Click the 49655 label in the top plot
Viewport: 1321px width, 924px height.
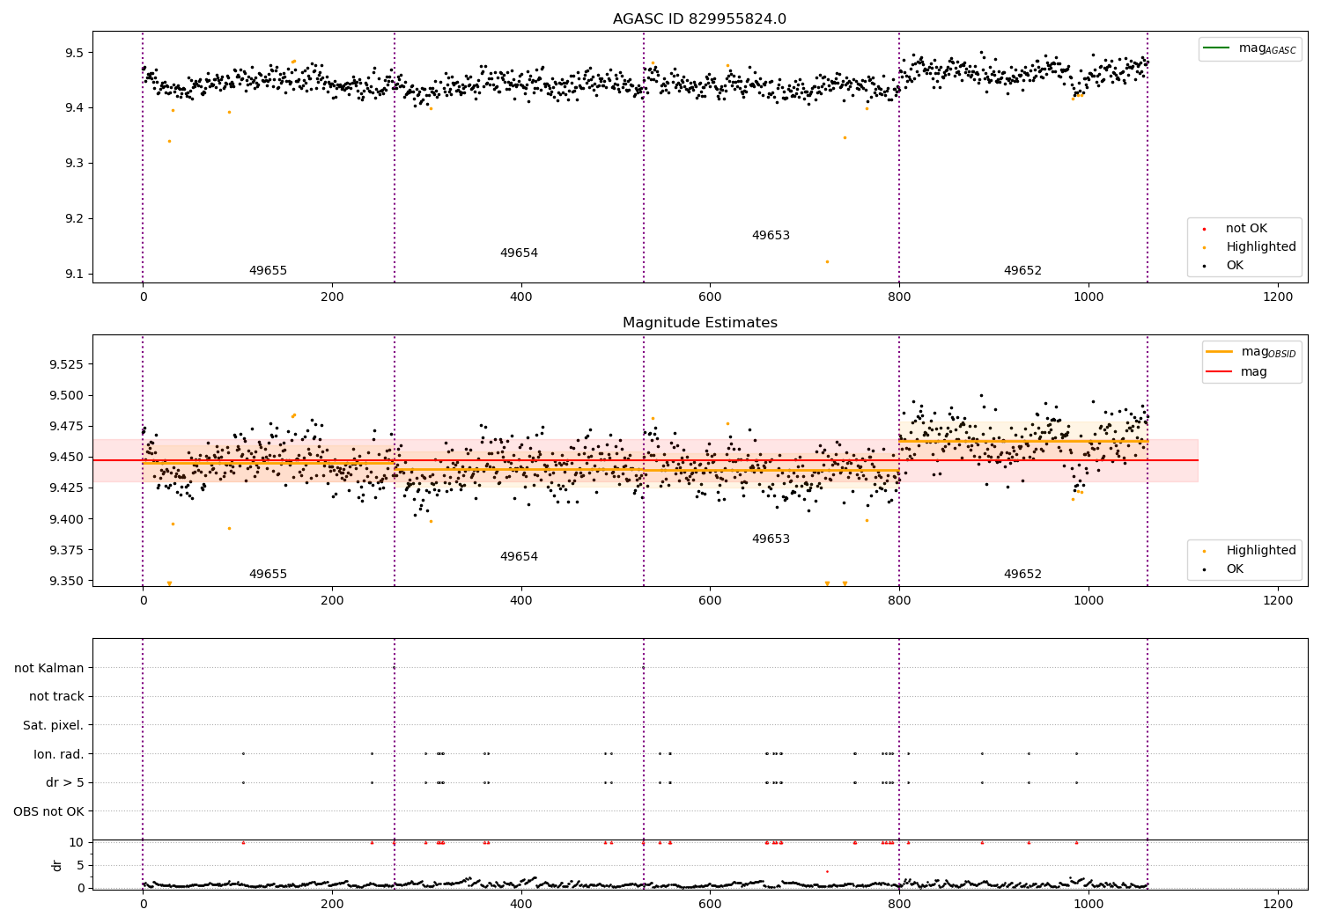pos(268,271)
